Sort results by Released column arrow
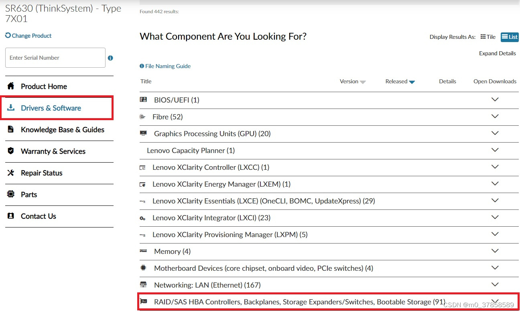 [412, 82]
